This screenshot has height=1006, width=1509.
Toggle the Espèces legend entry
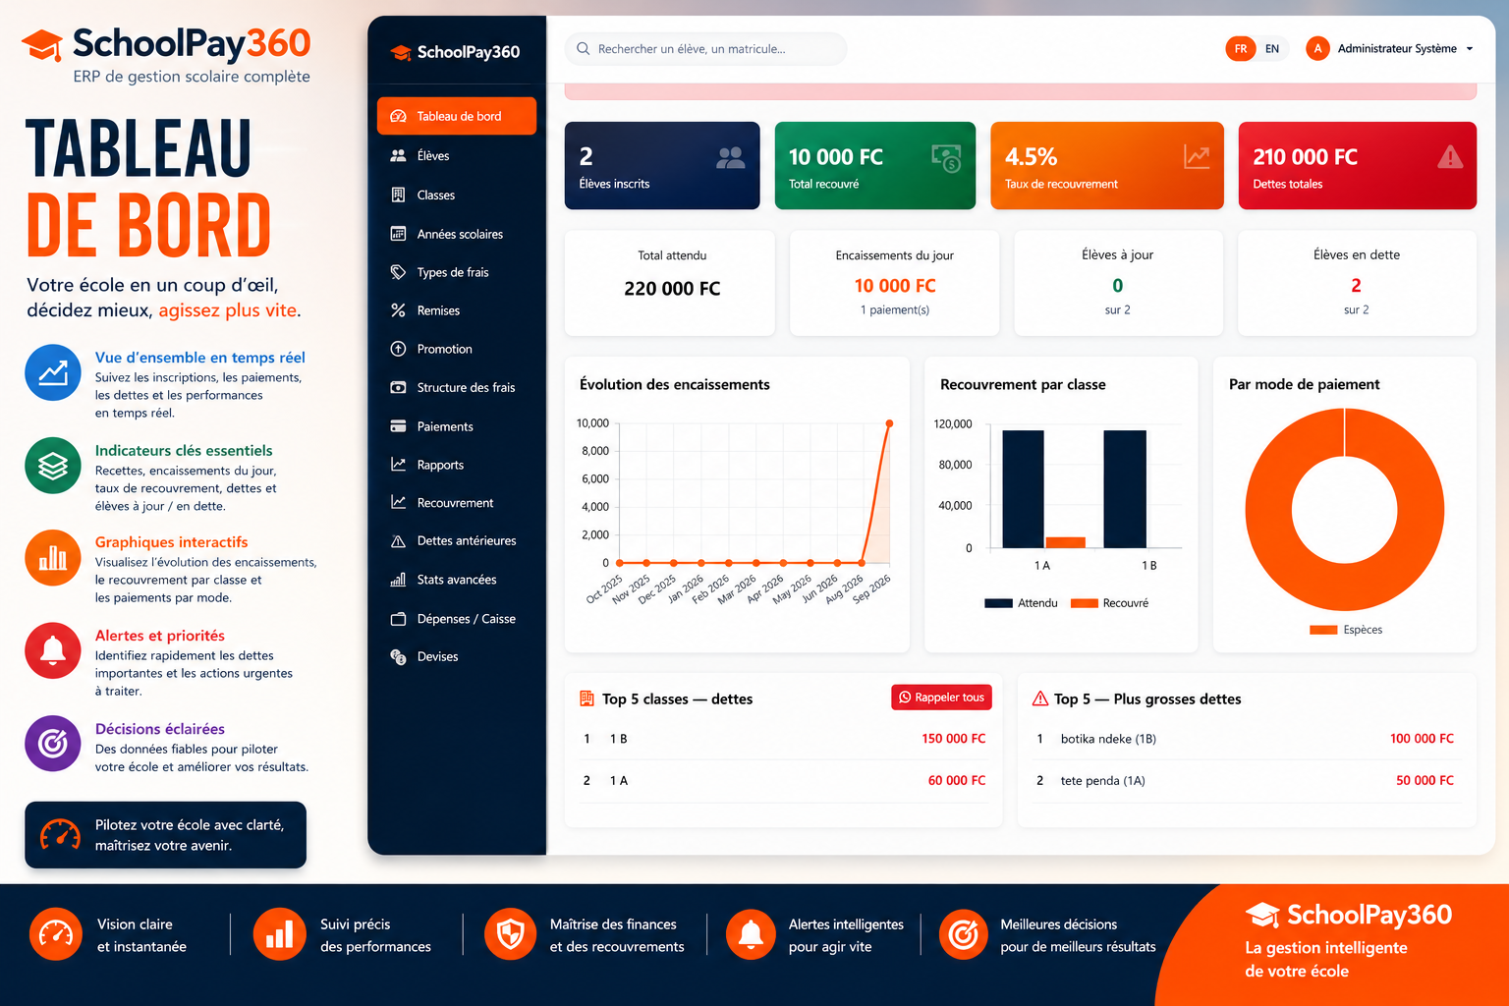(x=1346, y=630)
